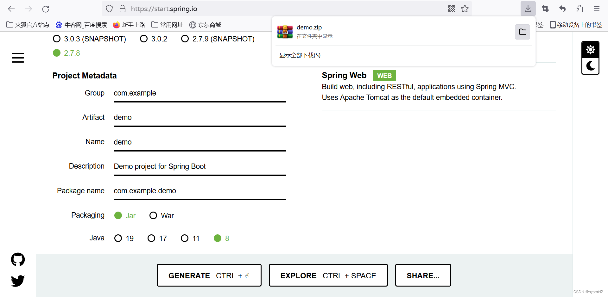Select Java version 11

point(190,238)
